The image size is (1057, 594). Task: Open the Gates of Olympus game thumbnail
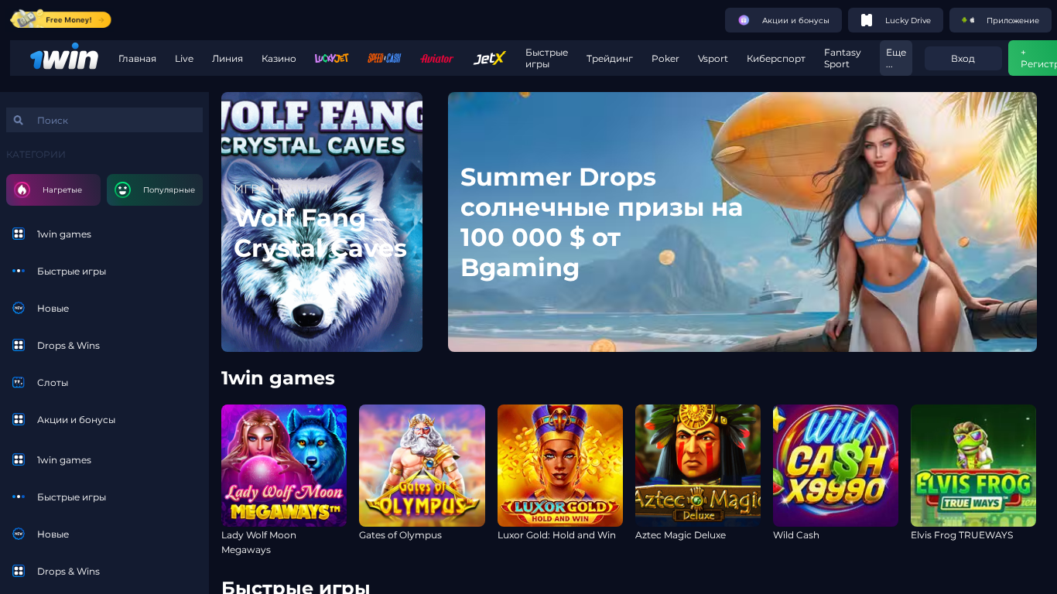(x=422, y=466)
